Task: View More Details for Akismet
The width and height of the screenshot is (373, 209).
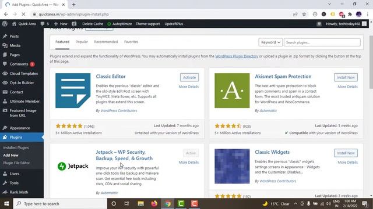Action: coord(347,87)
